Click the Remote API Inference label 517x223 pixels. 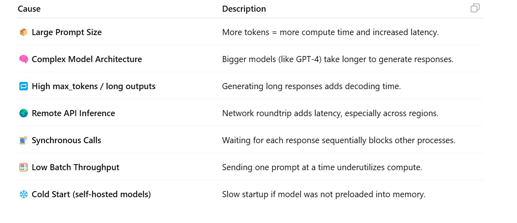point(73,113)
